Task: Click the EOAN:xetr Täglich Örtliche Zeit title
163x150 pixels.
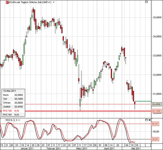Action: point(30,2)
